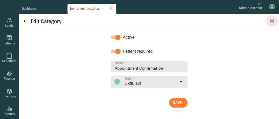
Task: Open the user account profile icon
Action: (272, 6)
